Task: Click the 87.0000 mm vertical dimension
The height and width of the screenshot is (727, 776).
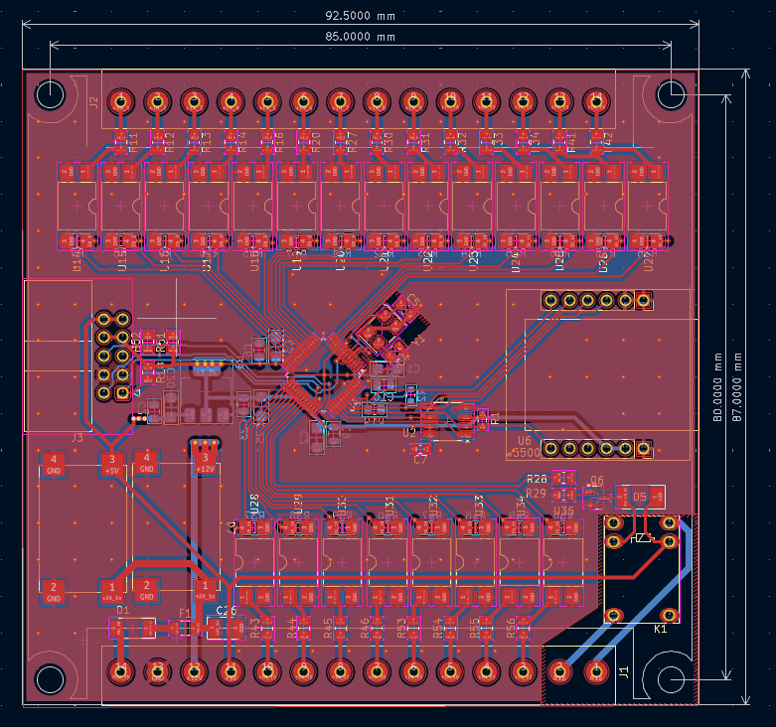Action: click(737, 385)
